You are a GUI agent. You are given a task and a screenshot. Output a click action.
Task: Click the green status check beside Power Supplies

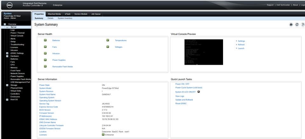[x=45, y=60]
